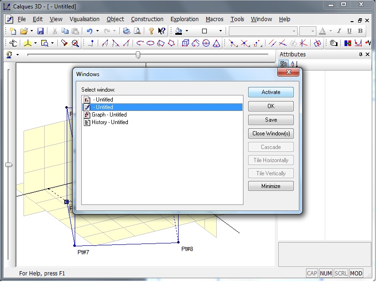Open Print Preview from the toolbar
The width and height of the screenshot is (376, 282).
click(137, 31)
